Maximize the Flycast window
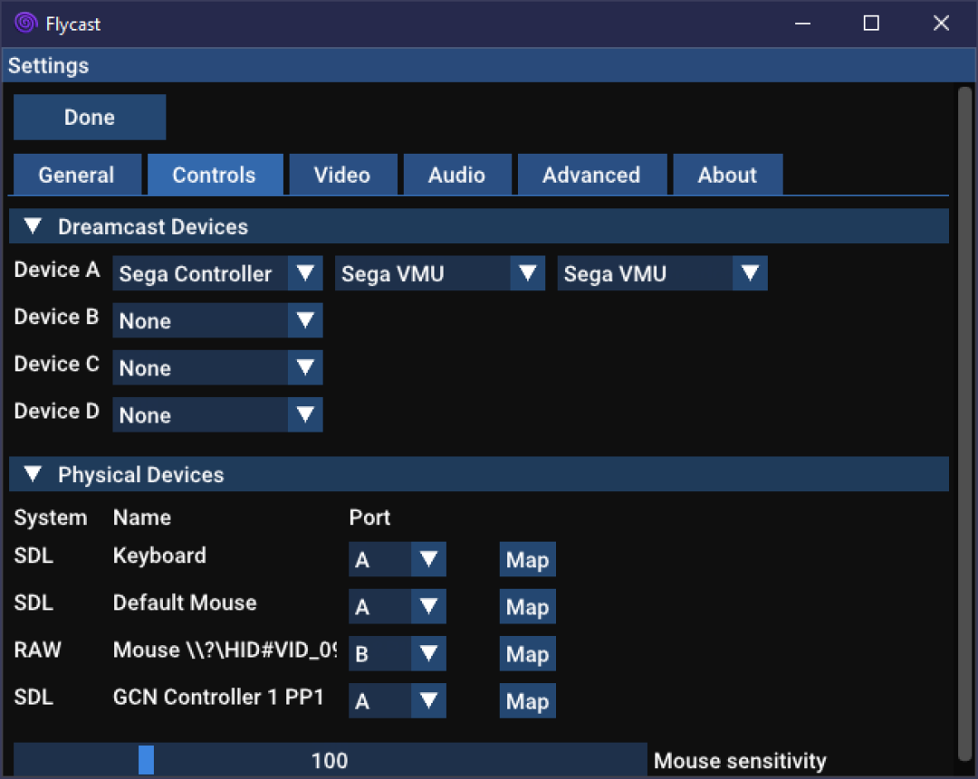 pyautogui.click(x=871, y=24)
